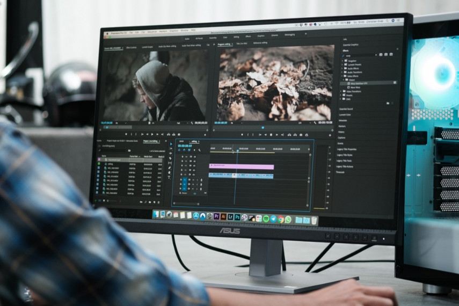Open the Window menu

point(185,30)
